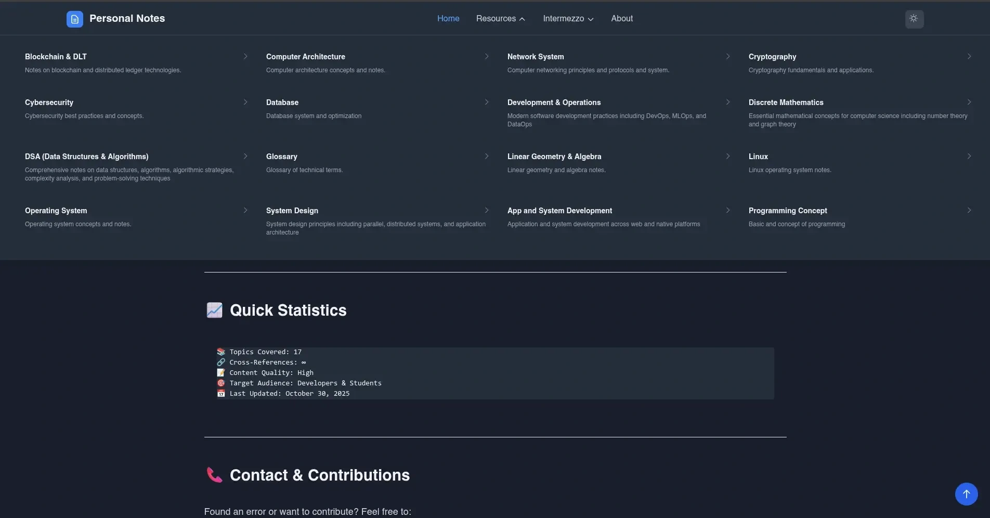Toggle the light/dark theme sun button
990x518 pixels.
914,19
